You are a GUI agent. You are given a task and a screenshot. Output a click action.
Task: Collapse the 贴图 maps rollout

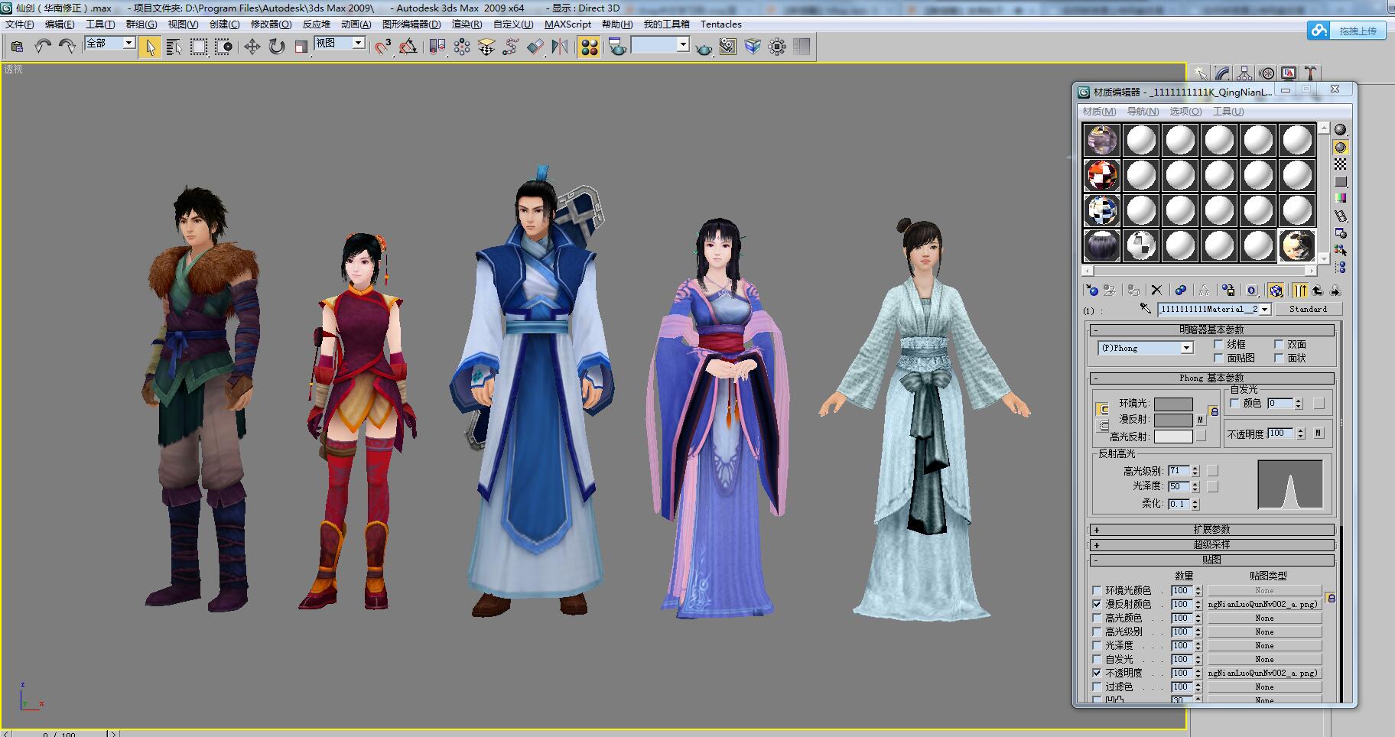pos(1212,560)
